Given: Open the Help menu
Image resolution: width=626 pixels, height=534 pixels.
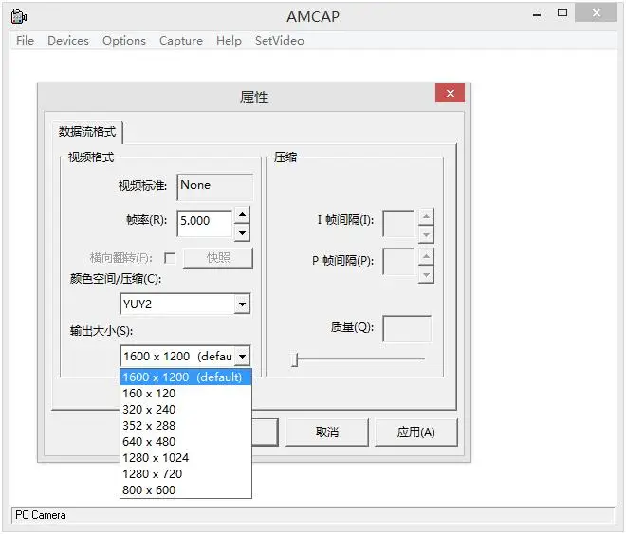Looking at the screenshot, I should coord(229,40).
